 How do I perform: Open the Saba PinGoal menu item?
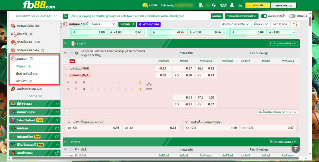click(x=35, y=120)
